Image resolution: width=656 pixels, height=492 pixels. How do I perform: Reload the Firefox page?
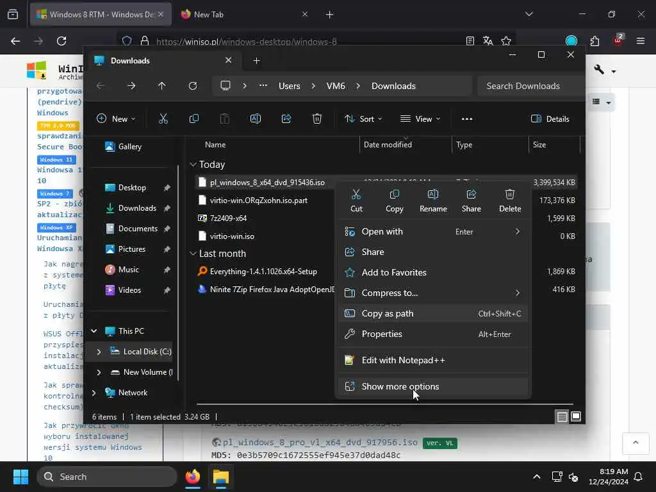click(x=61, y=41)
